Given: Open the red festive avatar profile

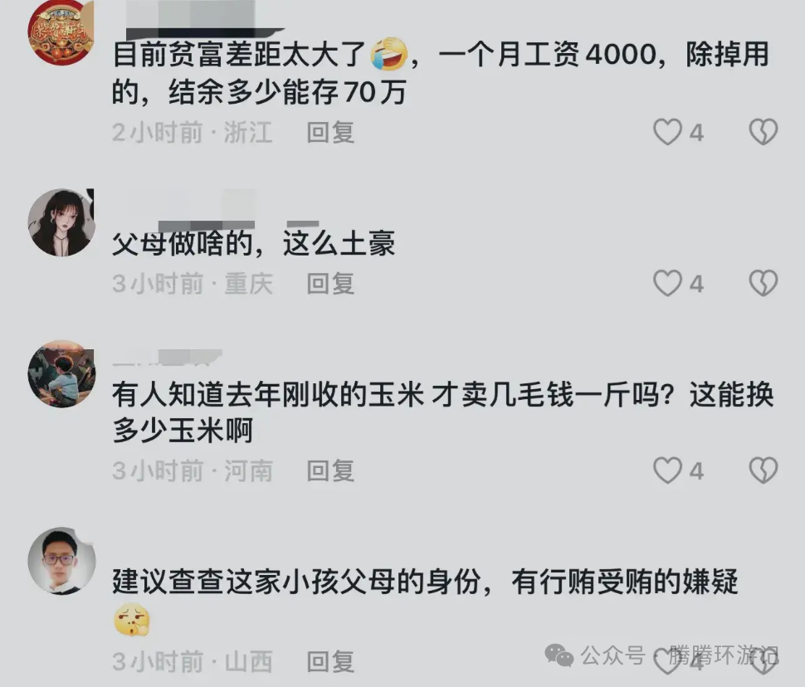Looking at the screenshot, I should pyautogui.click(x=61, y=32).
